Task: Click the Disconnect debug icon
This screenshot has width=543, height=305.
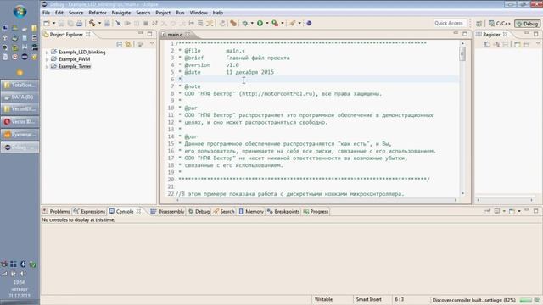Action: pos(154,23)
